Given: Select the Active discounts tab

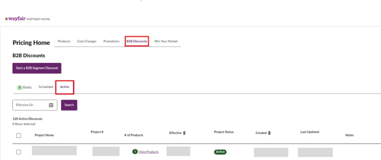Looking at the screenshot, I should click(65, 87).
